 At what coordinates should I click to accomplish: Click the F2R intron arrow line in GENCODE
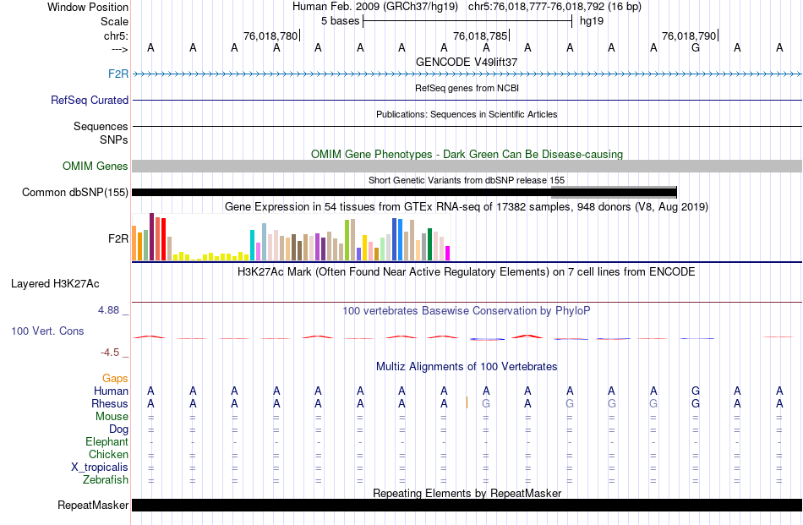467,74
